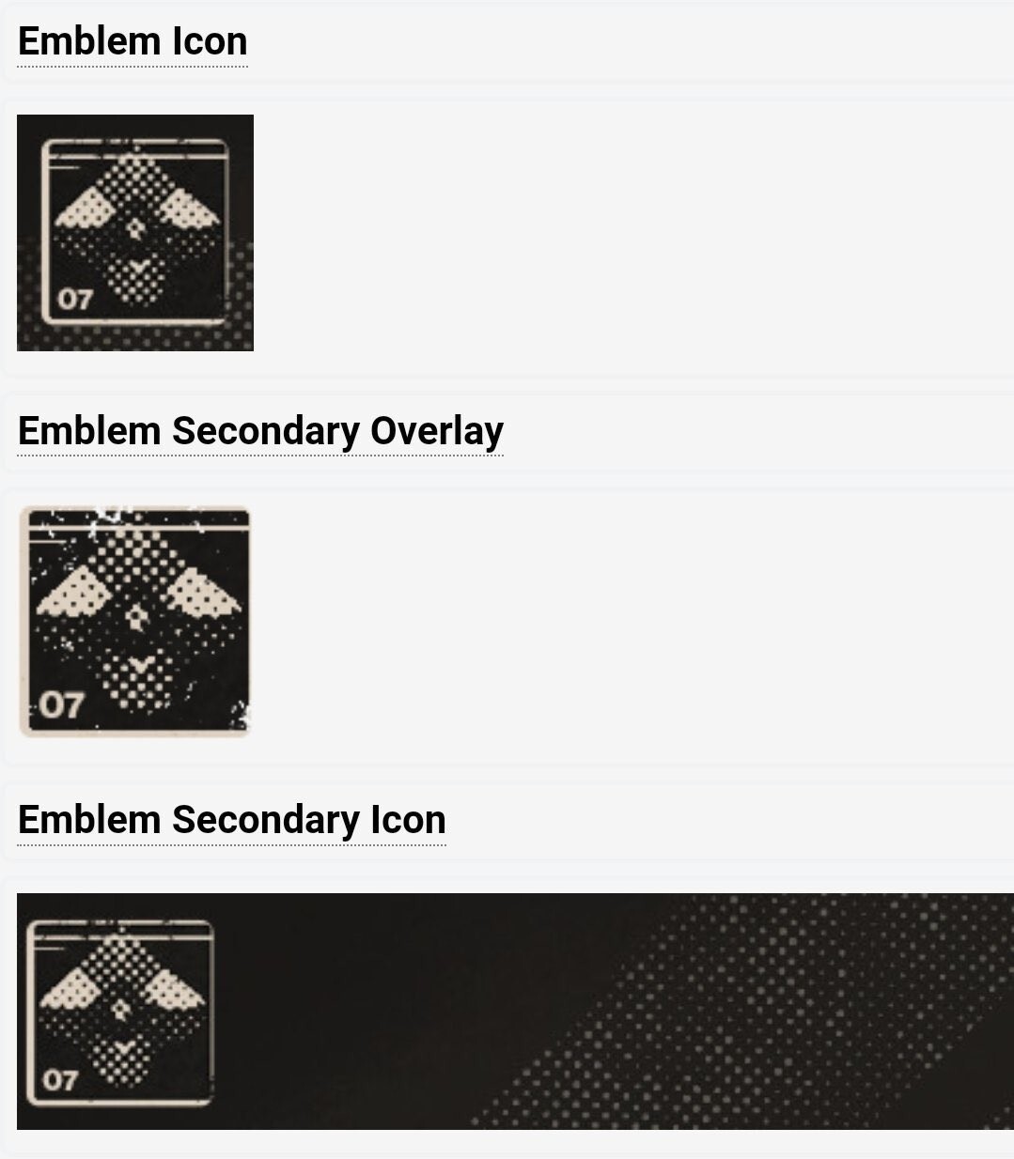Click the 07 label in the Secondary Overlay image

tap(62, 704)
